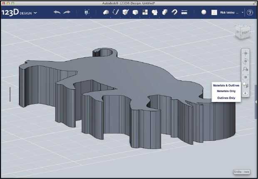Open the 123D Design application menu
This screenshot has height=179, width=258.
click(19, 12)
